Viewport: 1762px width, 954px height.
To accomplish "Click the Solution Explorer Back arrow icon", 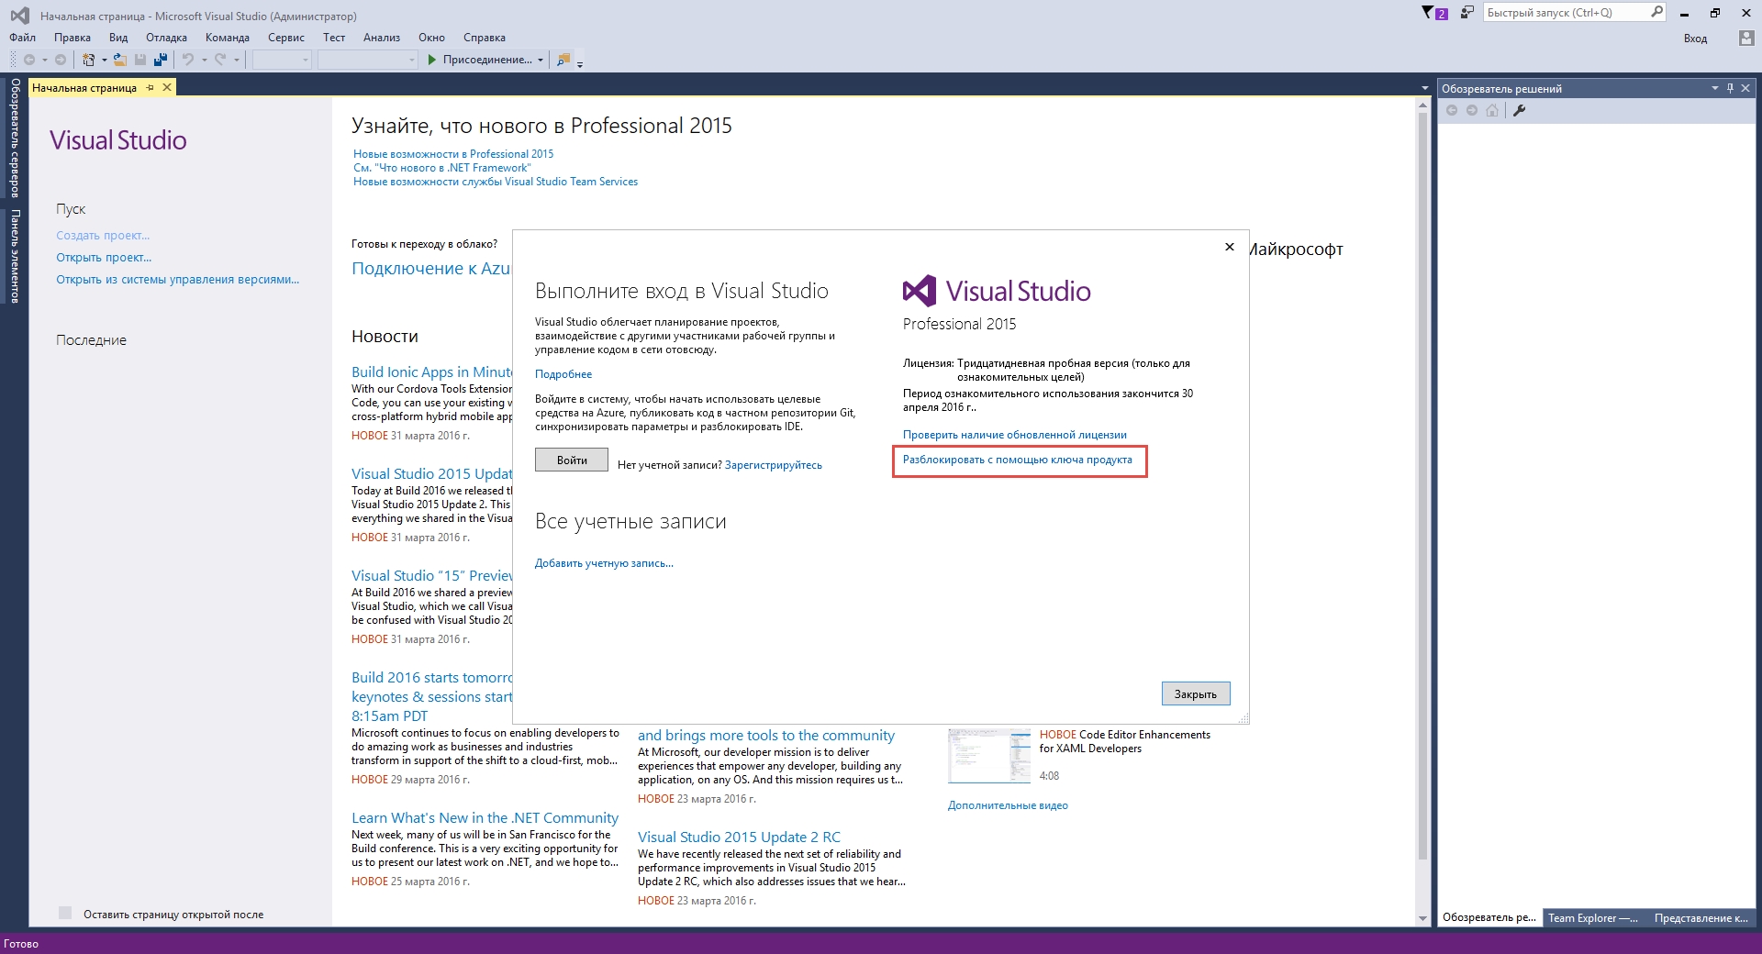I will click(x=1452, y=110).
